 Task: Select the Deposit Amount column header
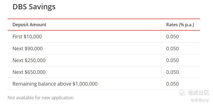29,25
